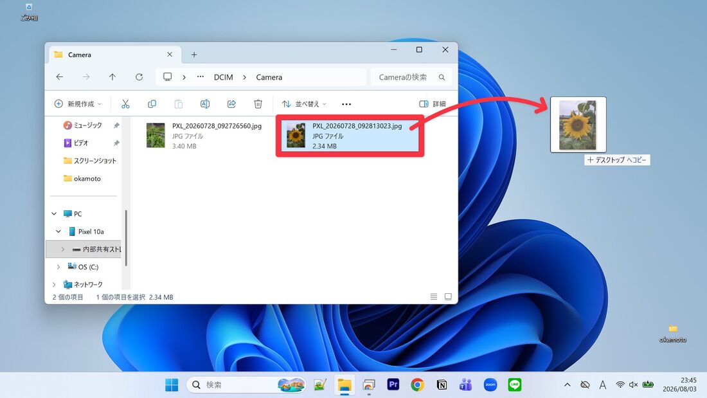Launch Premiere Pro from taskbar
This screenshot has width=707, height=398.
(x=393, y=384)
